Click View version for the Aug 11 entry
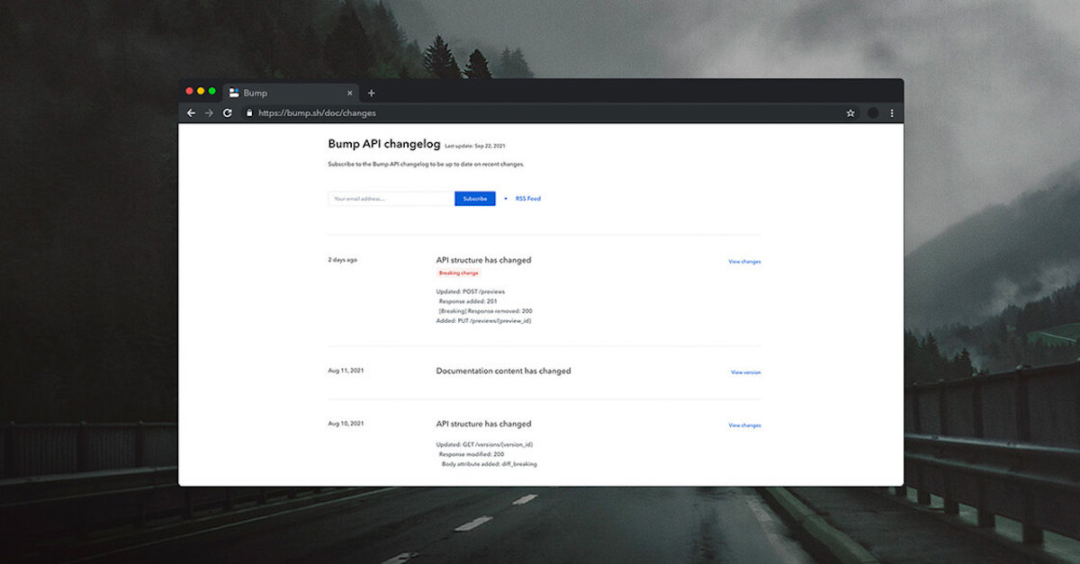This screenshot has width=1080, height=564. [x=744, y=372]
